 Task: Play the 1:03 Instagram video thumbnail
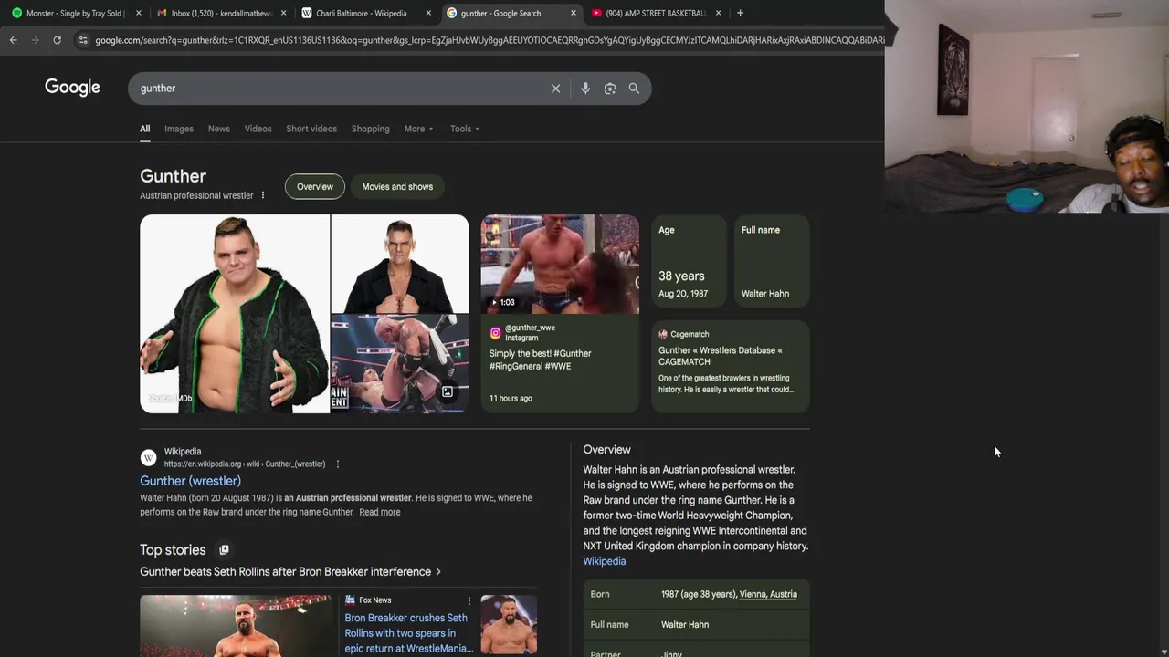coord(560,265)
